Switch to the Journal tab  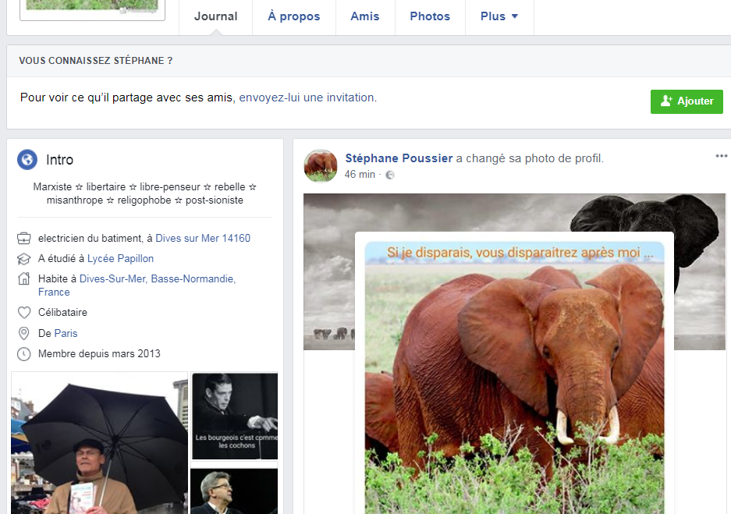215,16
